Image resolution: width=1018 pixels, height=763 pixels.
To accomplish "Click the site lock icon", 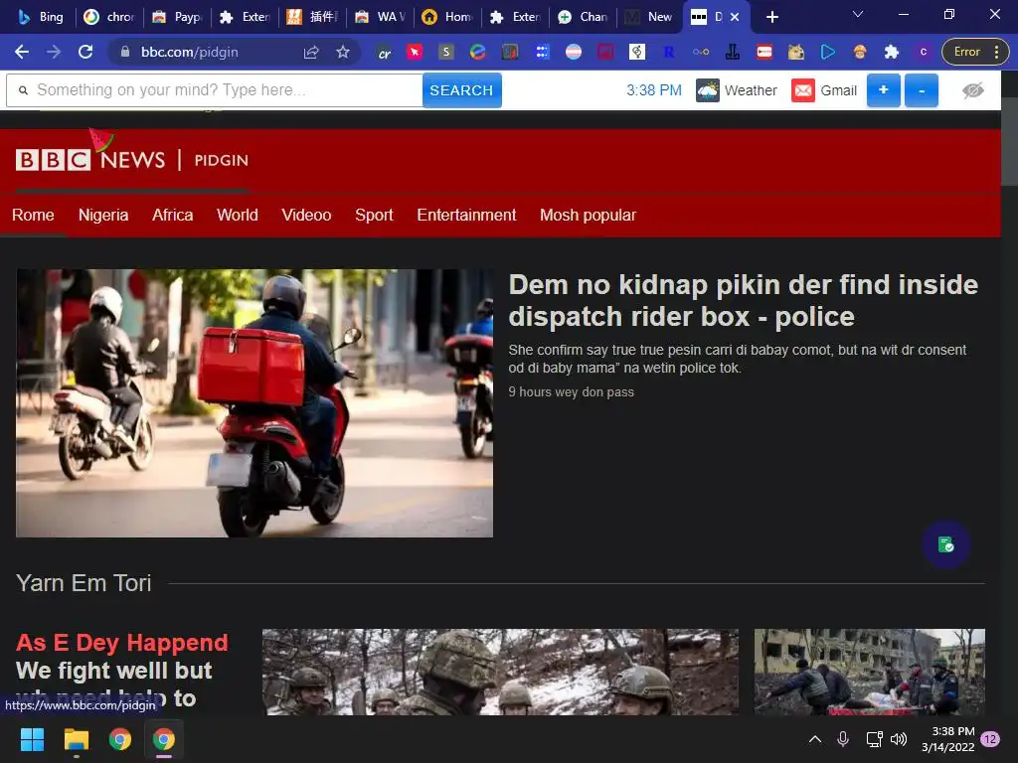I will tap(125, 52).
